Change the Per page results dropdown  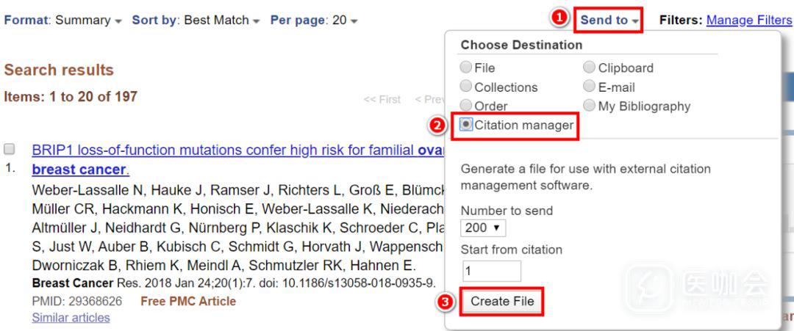point(314,21)
